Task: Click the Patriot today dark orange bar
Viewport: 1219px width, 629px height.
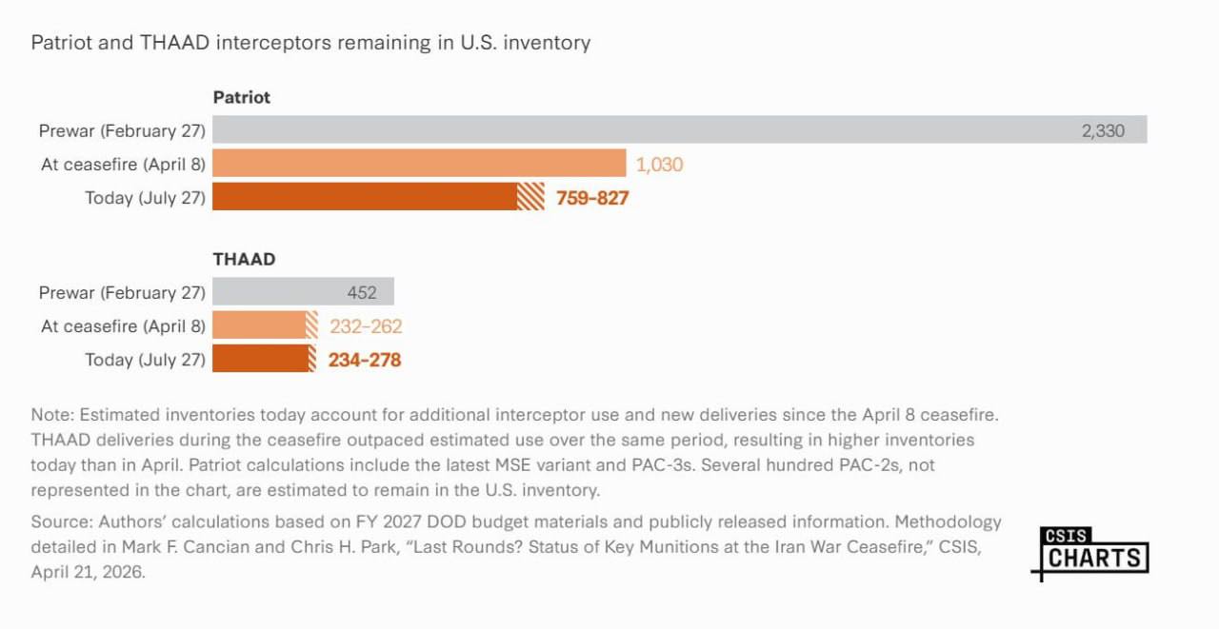Action: tap(378, 197)
